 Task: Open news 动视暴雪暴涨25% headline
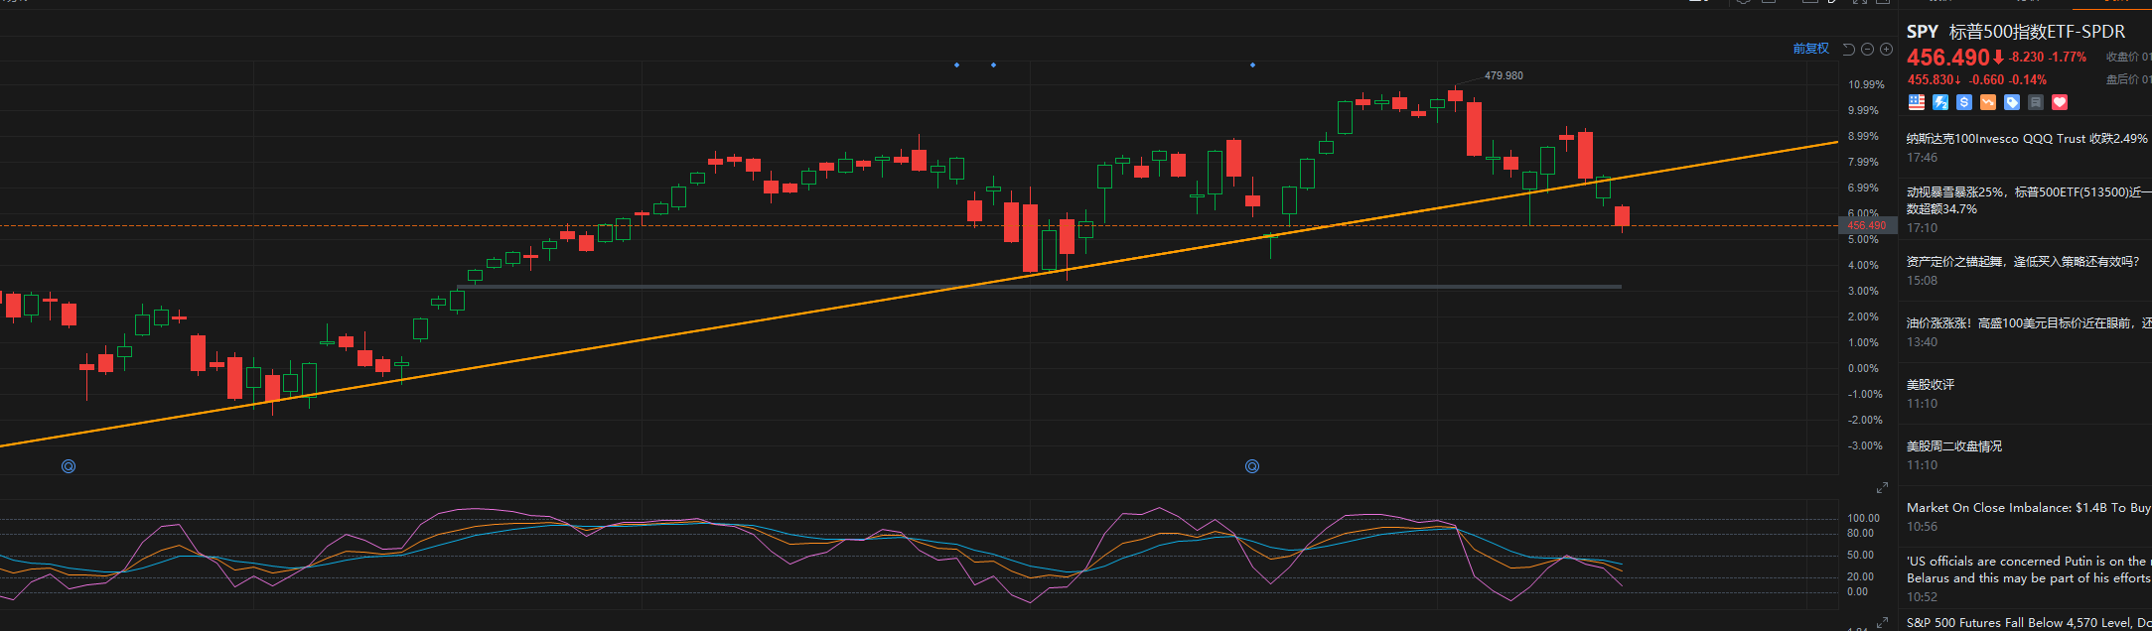pyautogui.click(x=2027, y=200)
